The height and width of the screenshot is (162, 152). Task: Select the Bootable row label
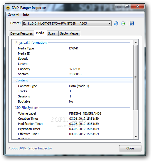(x=24, y=101)
